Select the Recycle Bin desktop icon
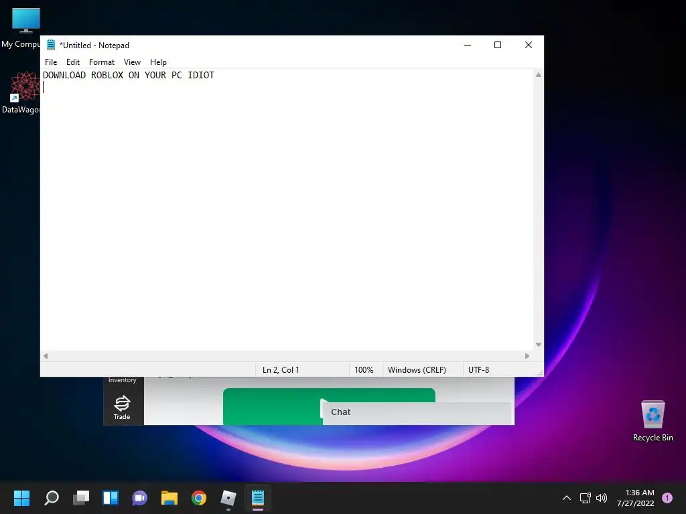This screenshot has height=514, width=686. tap(653, 421)
